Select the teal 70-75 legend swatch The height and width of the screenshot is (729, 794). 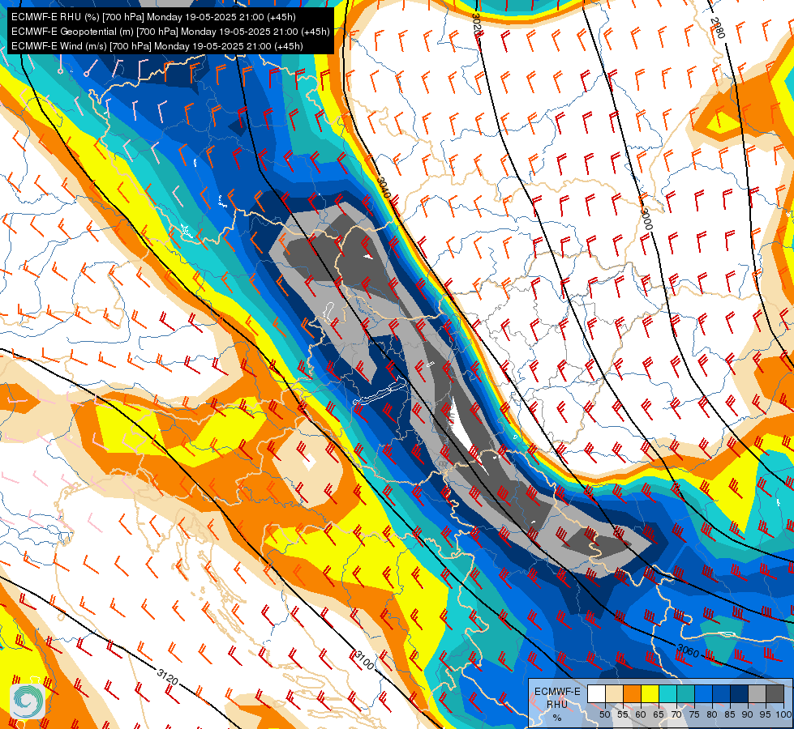click(x=685, y=693)
